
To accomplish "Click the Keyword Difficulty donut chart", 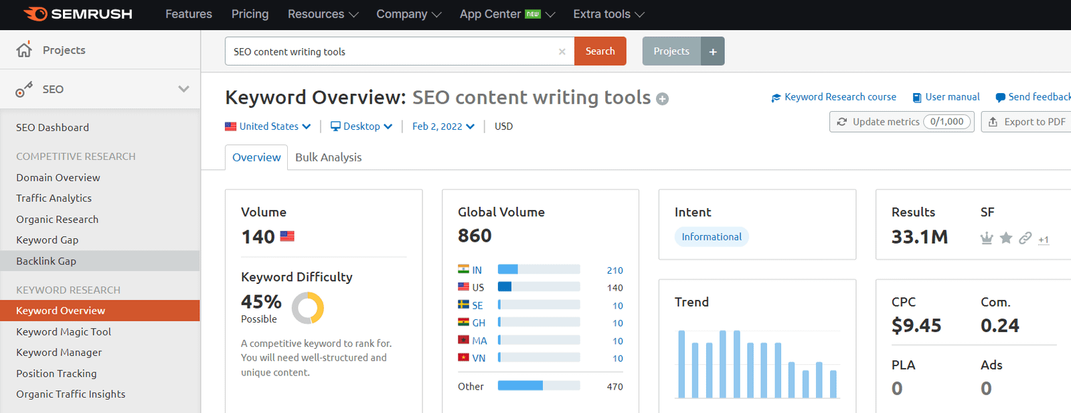I will coord(308,309).
